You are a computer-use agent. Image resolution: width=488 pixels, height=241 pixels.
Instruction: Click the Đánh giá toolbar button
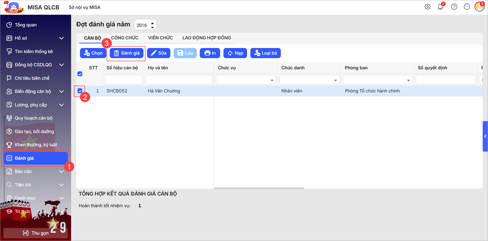[126, 53]
